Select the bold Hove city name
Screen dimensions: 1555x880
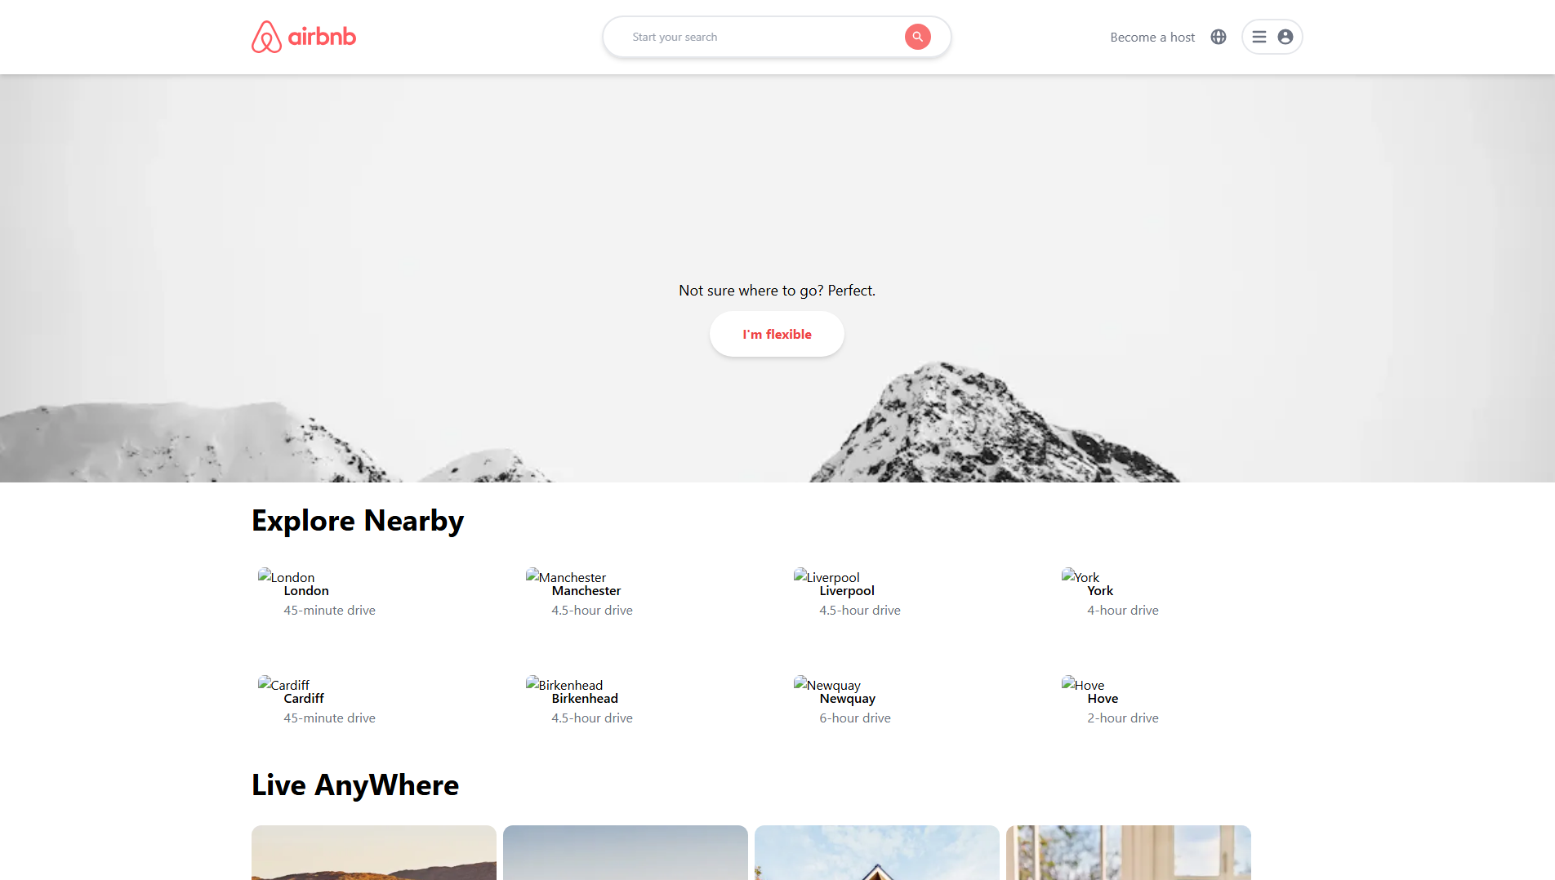1103,699
